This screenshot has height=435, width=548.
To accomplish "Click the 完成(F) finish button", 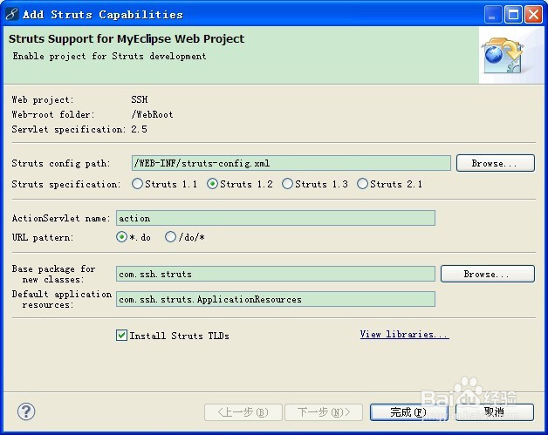I will 409,412.
